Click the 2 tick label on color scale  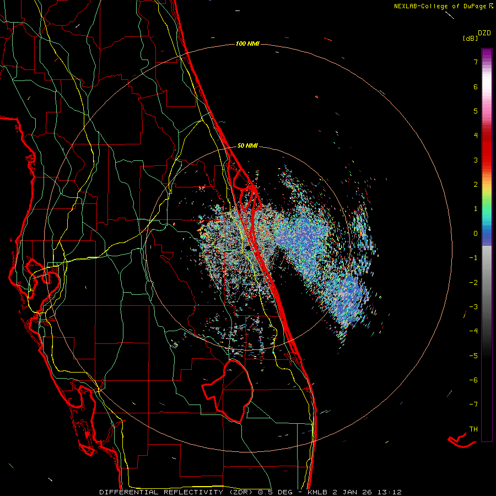point(476,185)
